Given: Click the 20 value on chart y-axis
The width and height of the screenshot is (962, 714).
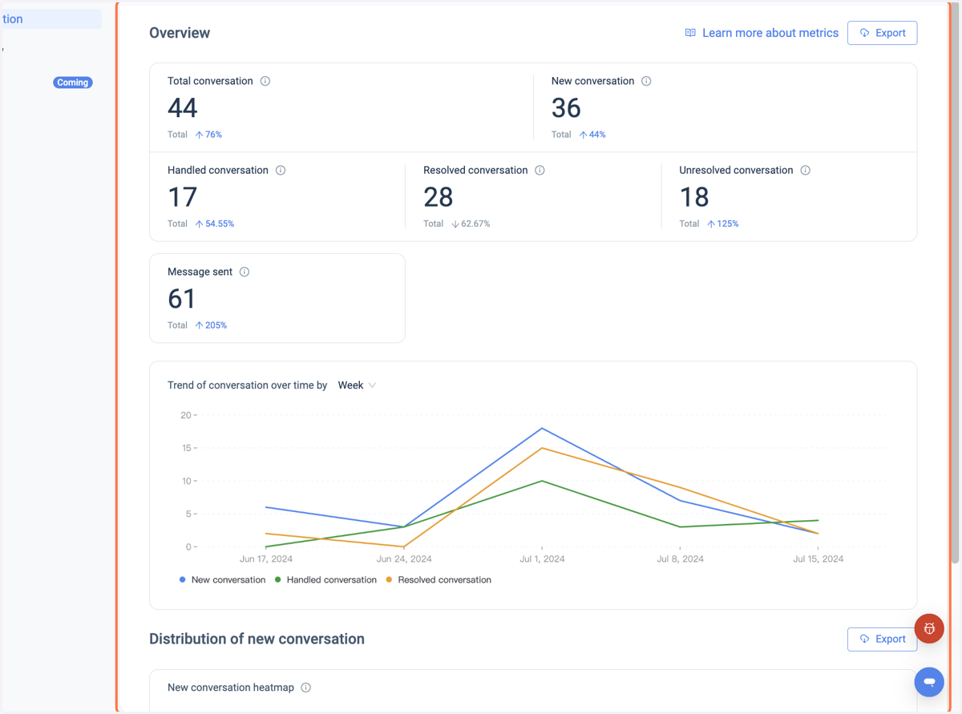Looking at the screenshot, I should point(186,415).
